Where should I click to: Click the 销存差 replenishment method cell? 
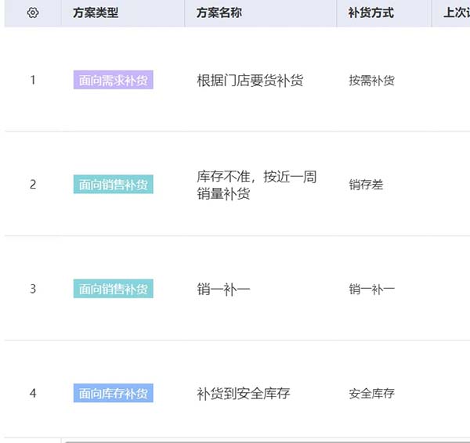tap(366, 185)
